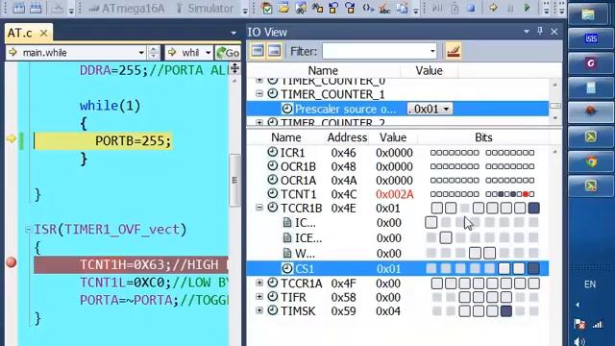The image size is (615, 346).
Task: Click the Name column header in register list
Action: tap(286, 137)
